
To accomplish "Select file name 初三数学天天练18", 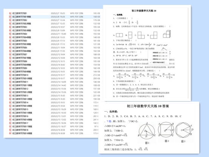I will click(x=20, y=130).
